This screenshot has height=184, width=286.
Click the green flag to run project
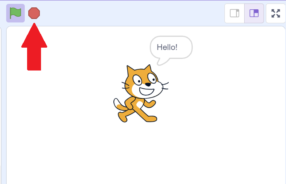click(15, 13)
